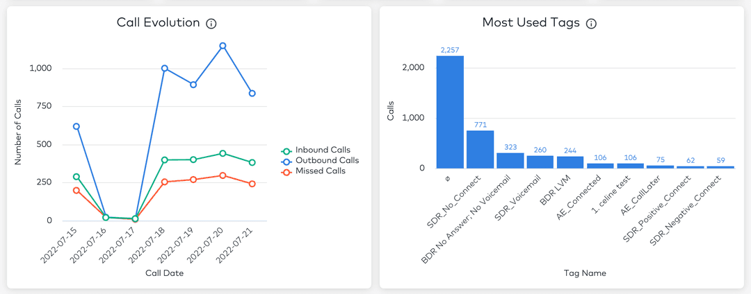751x294 pixels.
Task: Click the Outbound Calls point on 2022-07-15
Action: [x=76, y=126]
